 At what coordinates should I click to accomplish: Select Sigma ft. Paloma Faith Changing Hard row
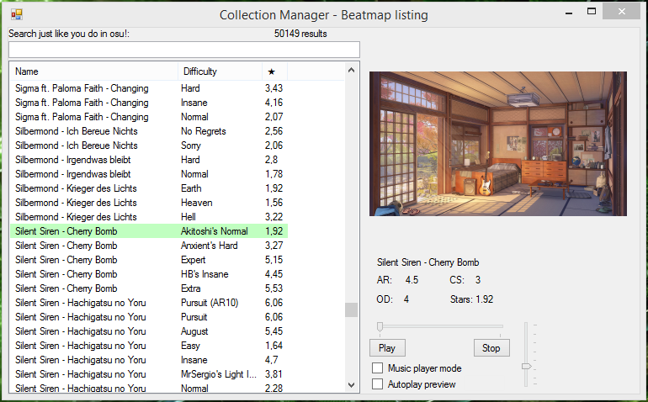(x=149, y=88)
